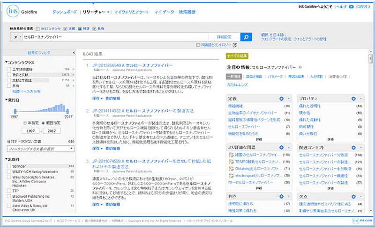This screenshot has width=375, height=227.
Task: Enable 同義語とオントロジー checkbox
Action: pos(198,45)
